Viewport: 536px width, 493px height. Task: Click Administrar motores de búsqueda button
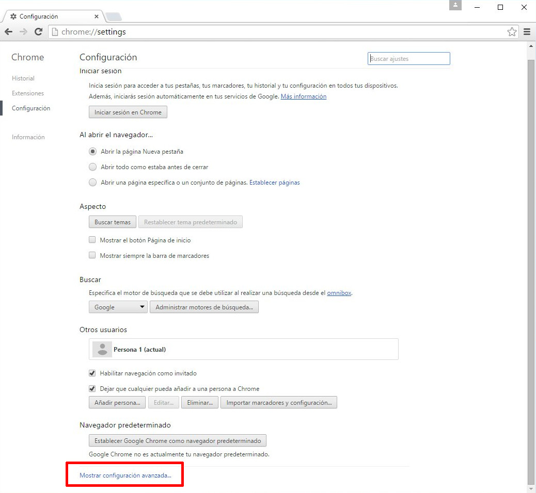(x=204, y=307)
